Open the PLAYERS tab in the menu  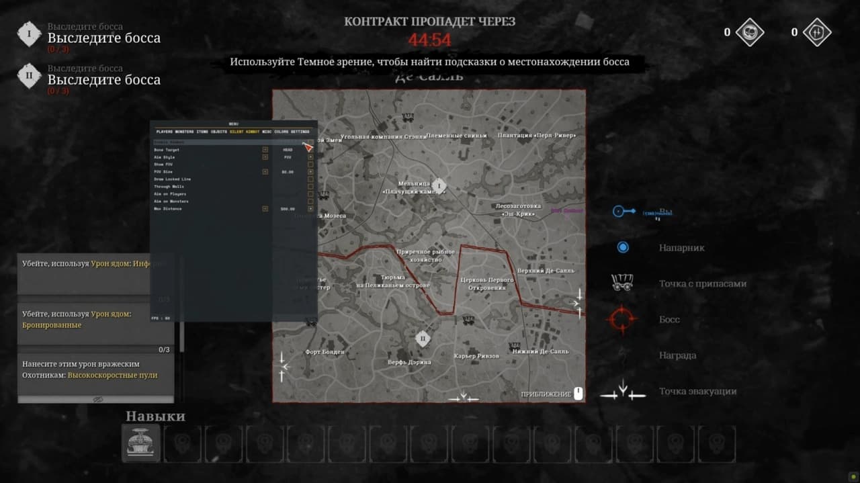click(164, 132)
